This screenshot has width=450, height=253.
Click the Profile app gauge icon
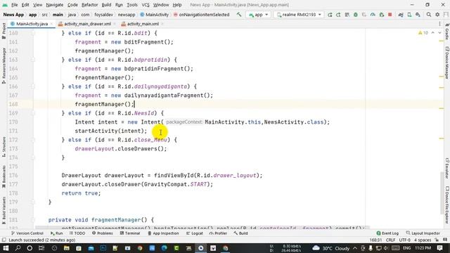pyautogui.click(x=373, y=14)
